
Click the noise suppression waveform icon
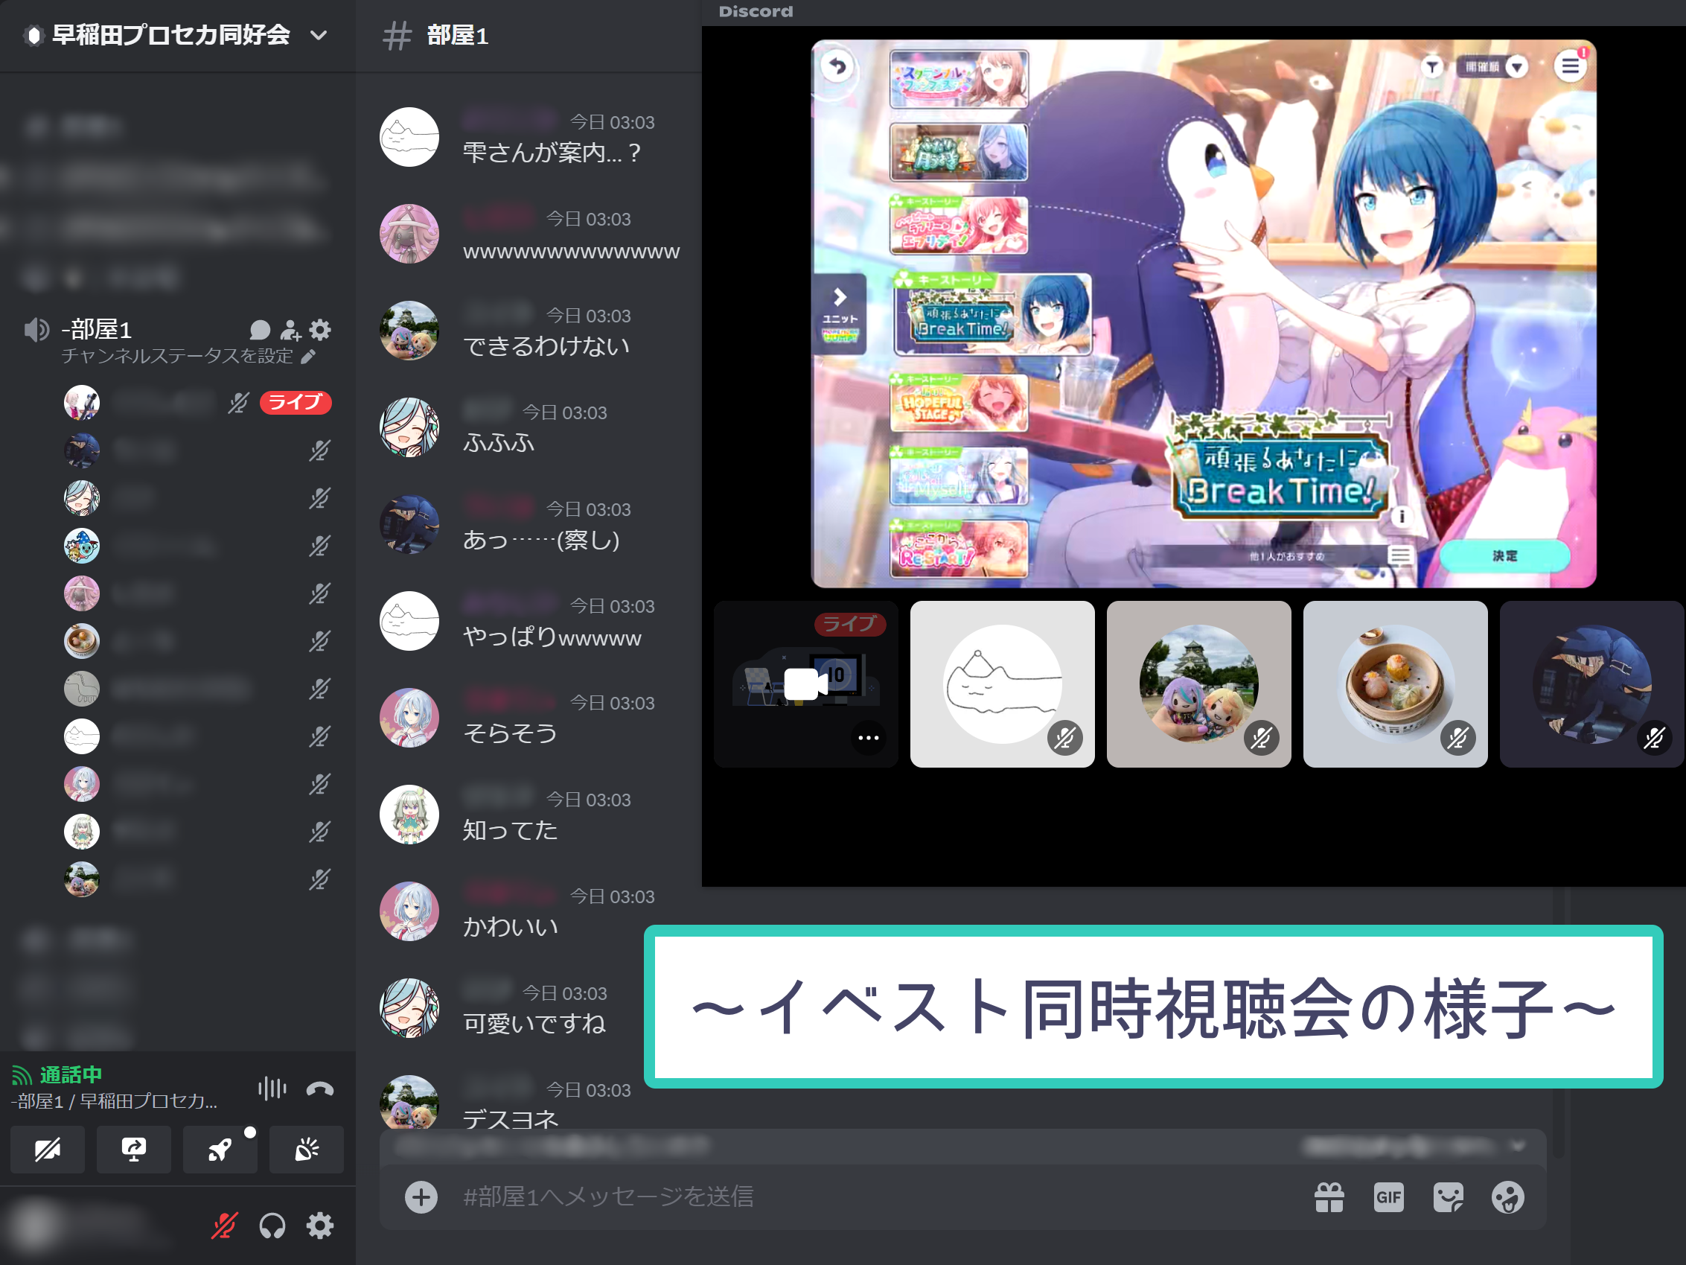point(272,1088)
